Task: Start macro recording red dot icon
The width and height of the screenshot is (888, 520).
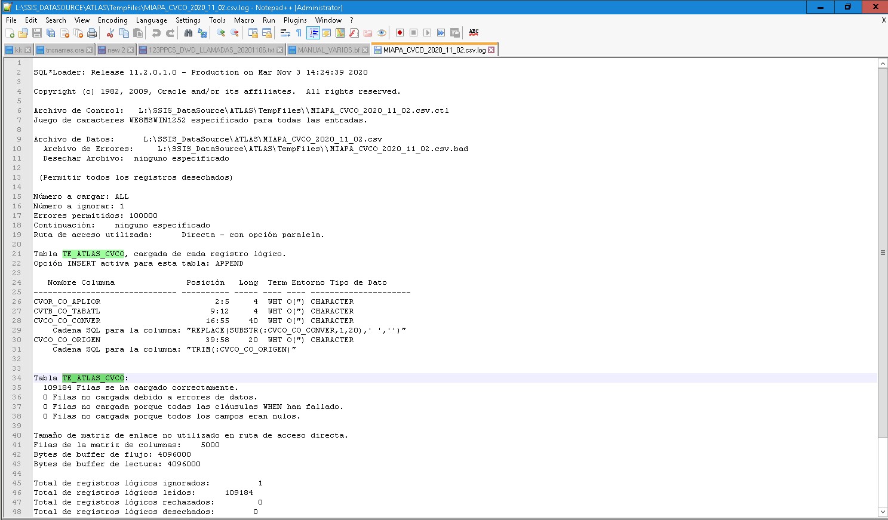Action: pos(400,33)
